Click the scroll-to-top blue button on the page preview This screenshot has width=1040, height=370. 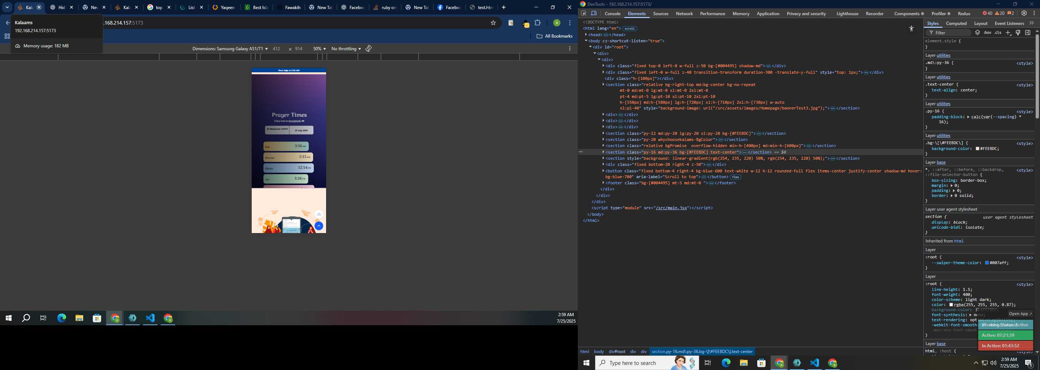point(318,226)
